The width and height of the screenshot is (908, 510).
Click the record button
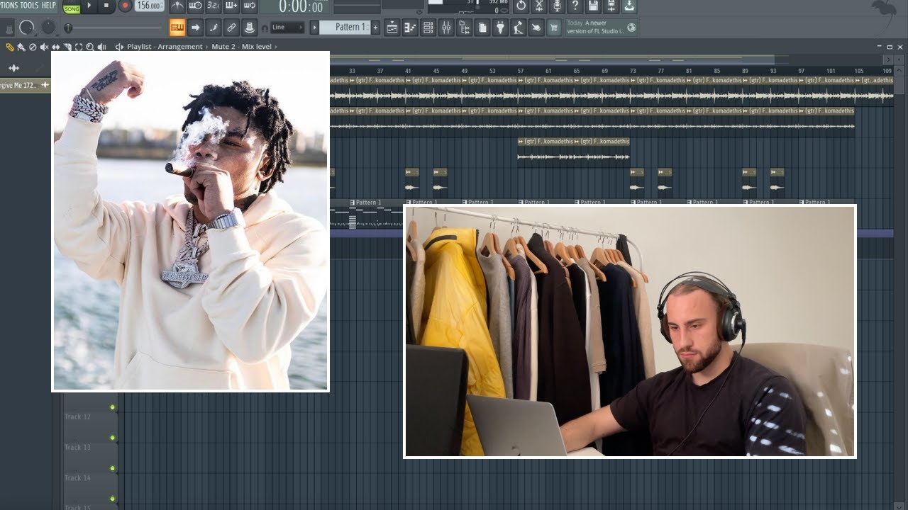click(x=125, y=6)
